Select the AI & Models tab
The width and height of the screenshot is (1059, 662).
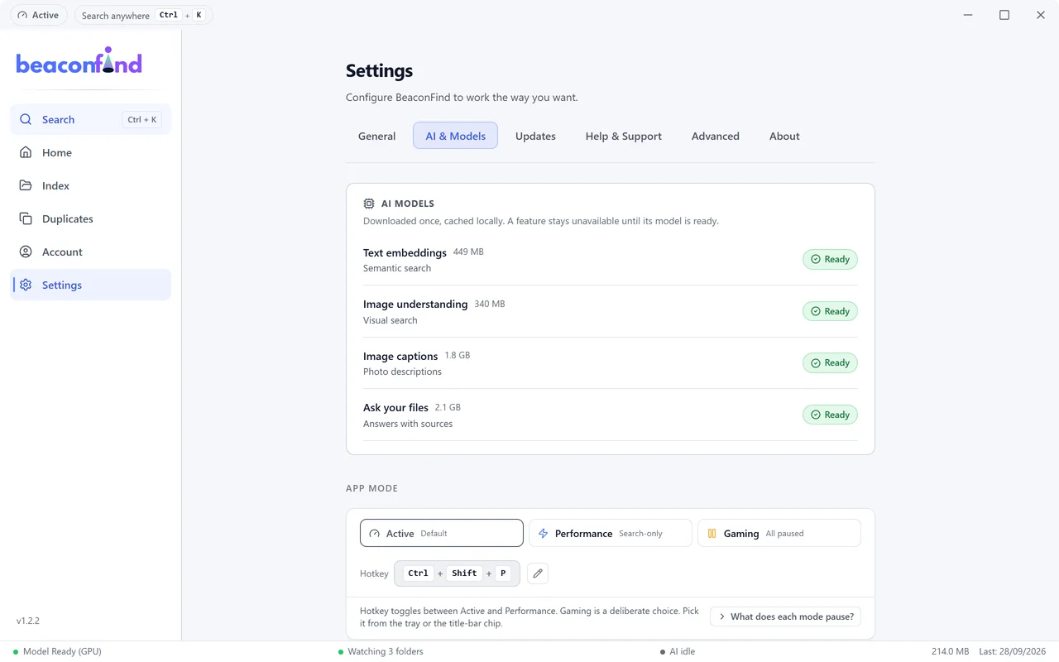[455, 136]
